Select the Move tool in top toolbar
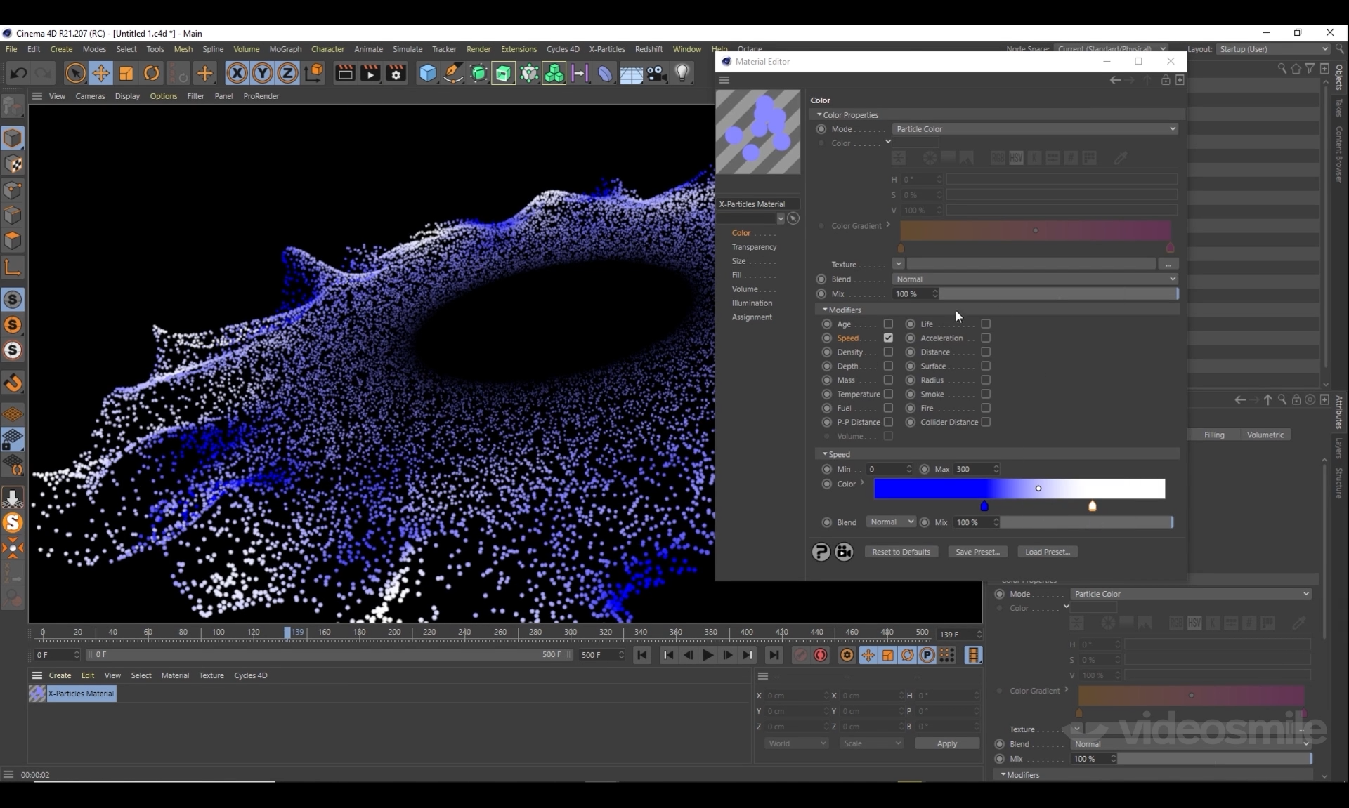Viewport: 1349px width, 808px height. coord(100,73)
